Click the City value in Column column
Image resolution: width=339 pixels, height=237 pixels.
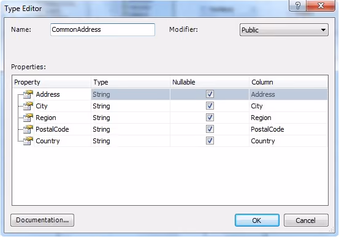(288, 106)
